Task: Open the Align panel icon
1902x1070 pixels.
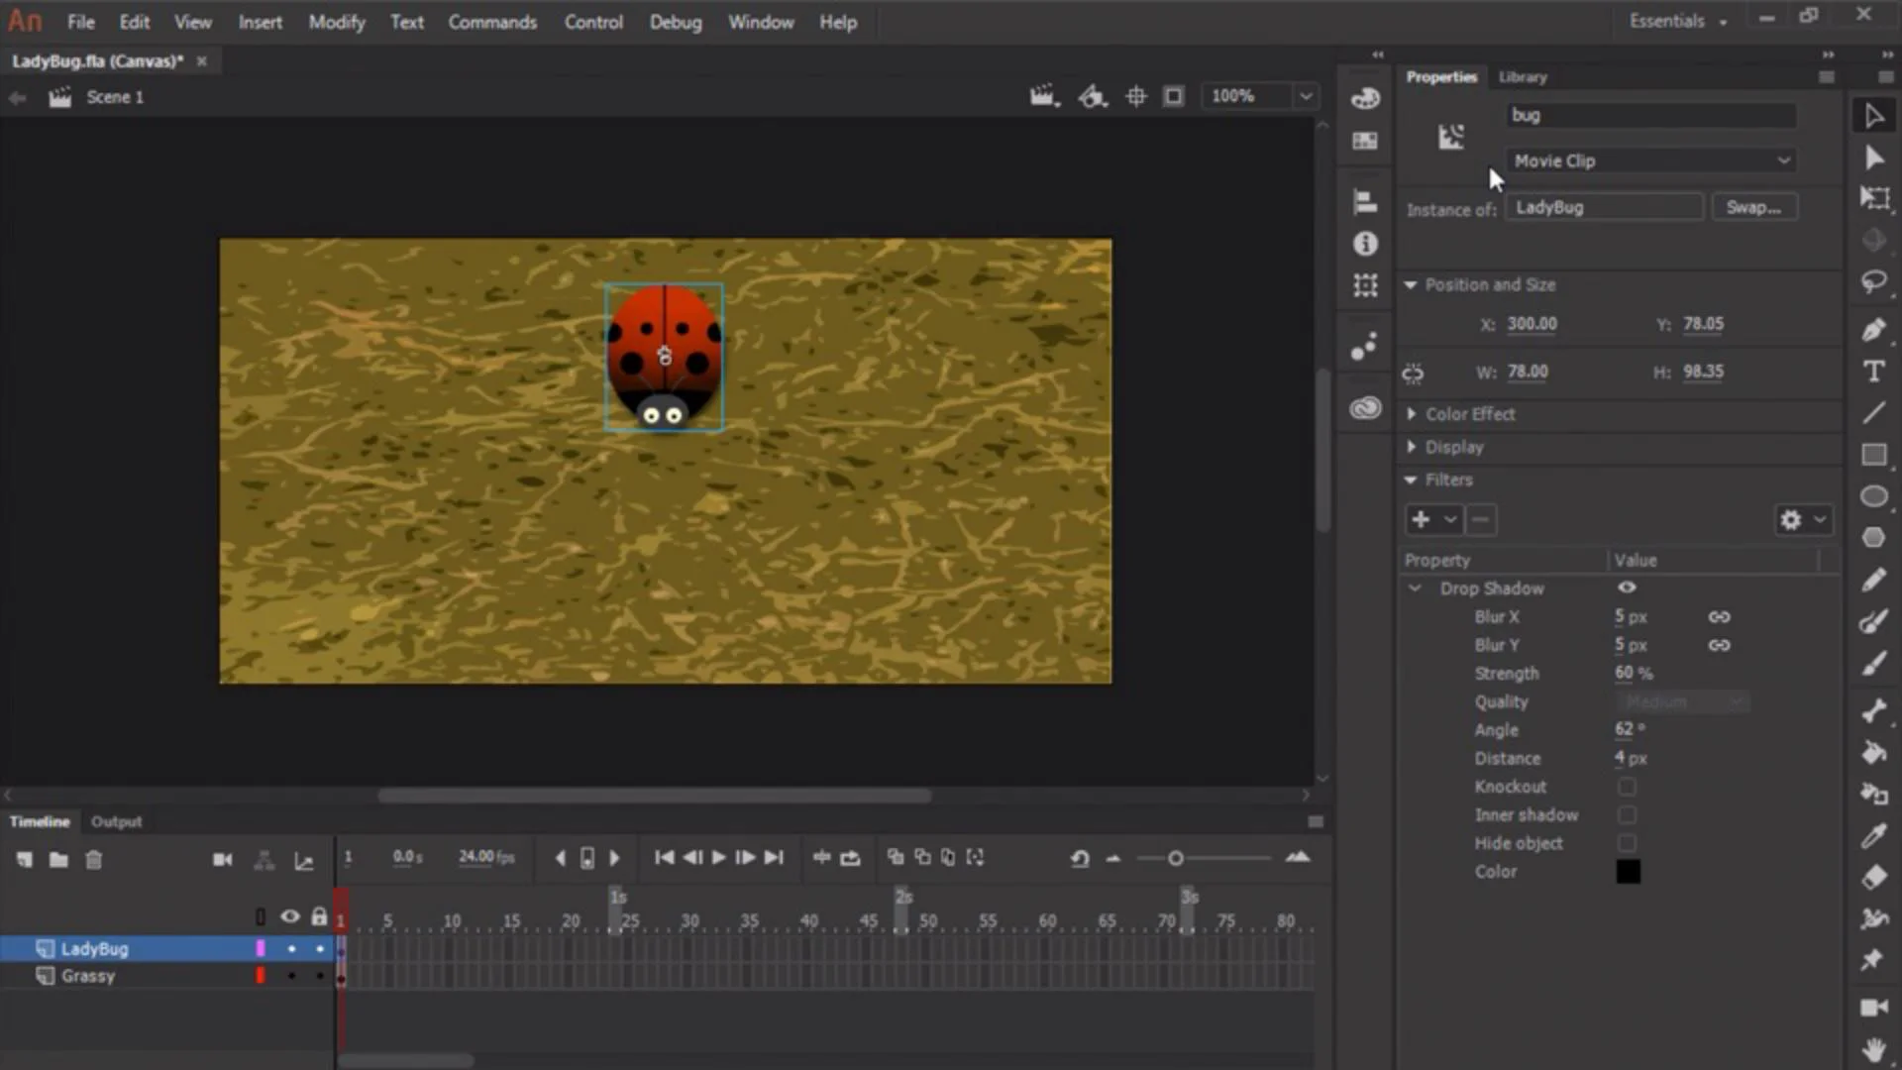Action: 1365,200
